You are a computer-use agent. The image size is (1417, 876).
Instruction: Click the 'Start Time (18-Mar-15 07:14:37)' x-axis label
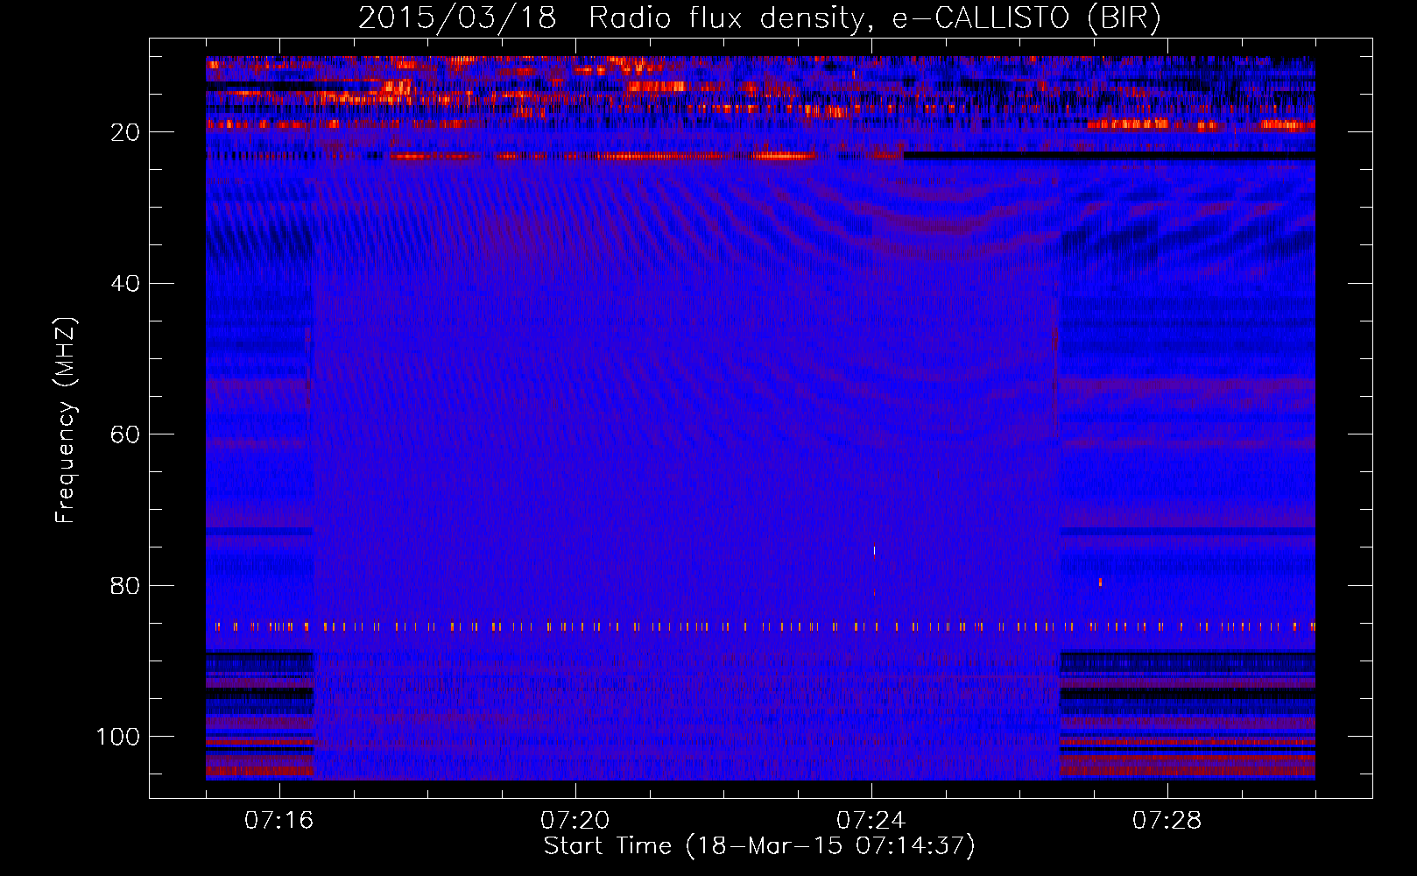point(759,846)
